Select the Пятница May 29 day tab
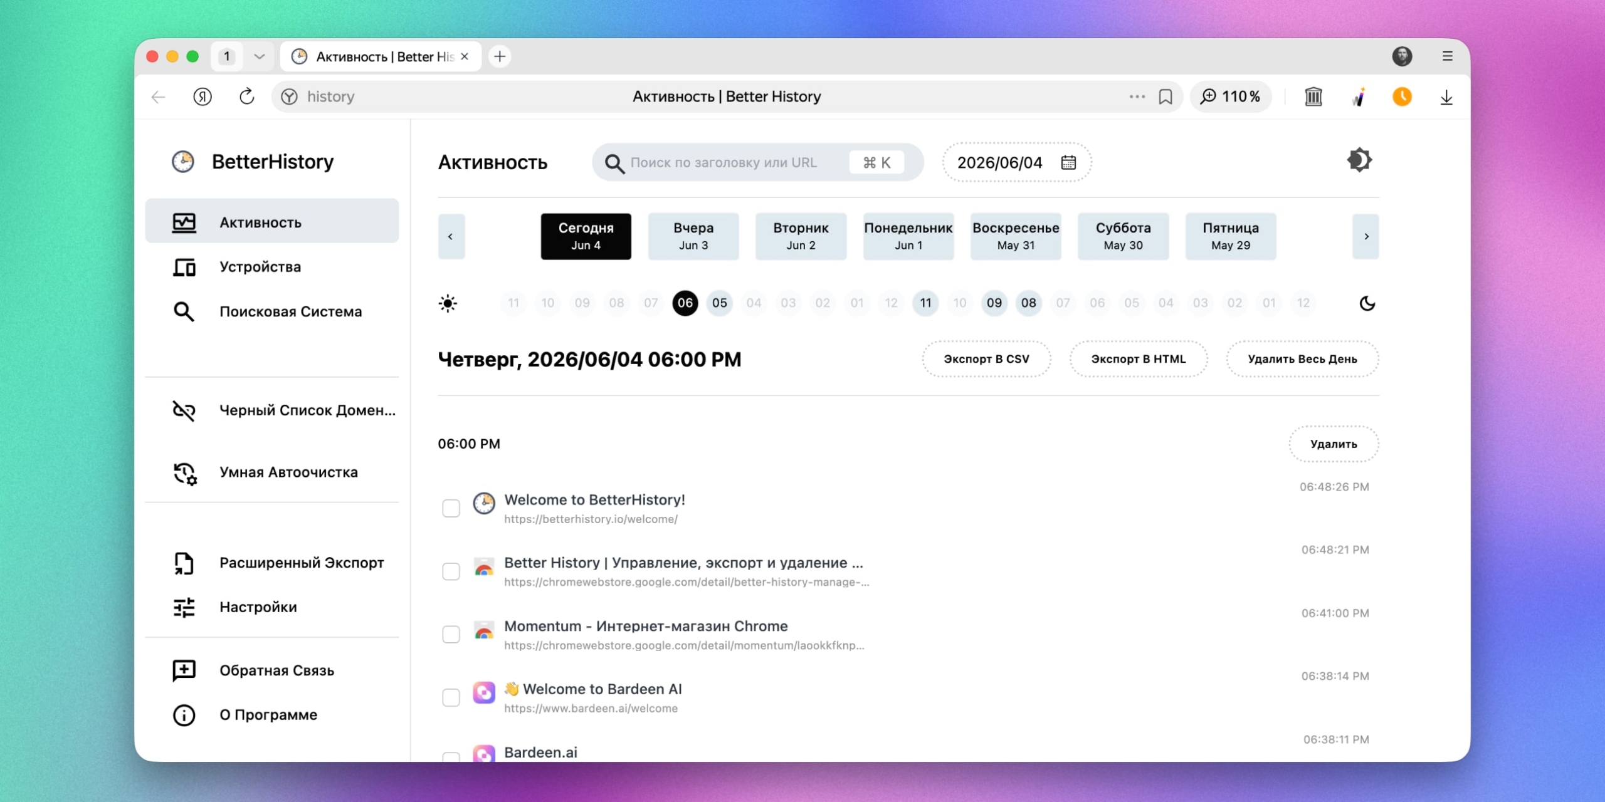The image size is (1605, 802). [x=1231, y=236]
